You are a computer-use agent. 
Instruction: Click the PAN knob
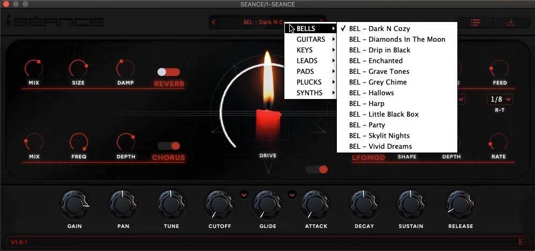coord(123,204)
